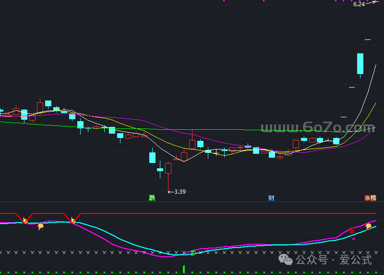This screenshot has width=384, height=275.
Task: Click the 公众号 · 爱公式 text
Action: [x=334, y=260]
